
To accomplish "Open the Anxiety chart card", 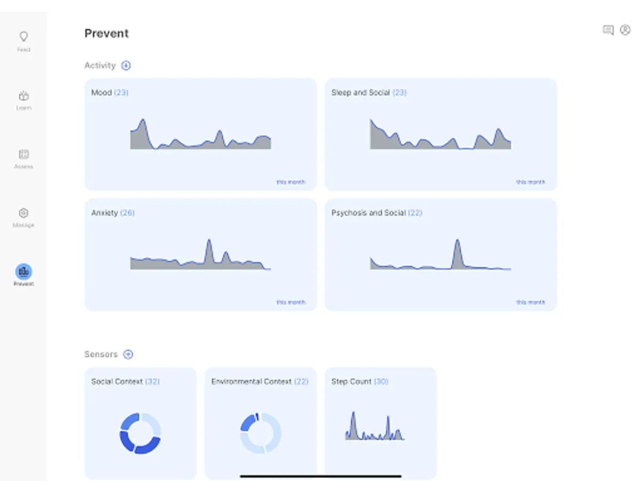I will 200,255.
